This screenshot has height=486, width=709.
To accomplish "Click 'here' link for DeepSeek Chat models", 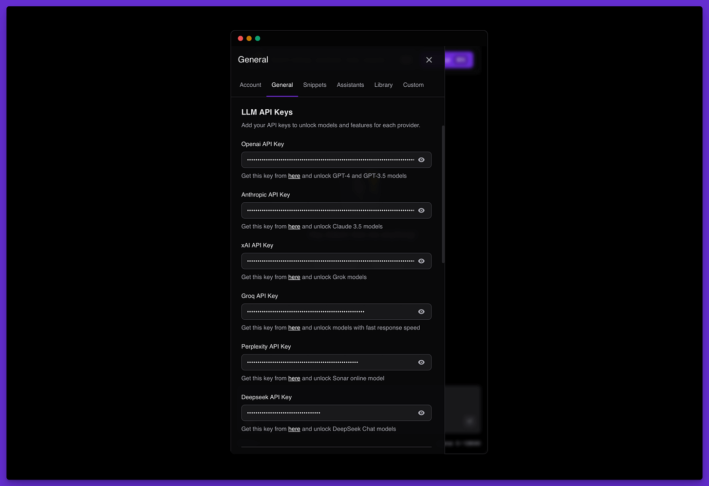I will click(x=294, y=429).
